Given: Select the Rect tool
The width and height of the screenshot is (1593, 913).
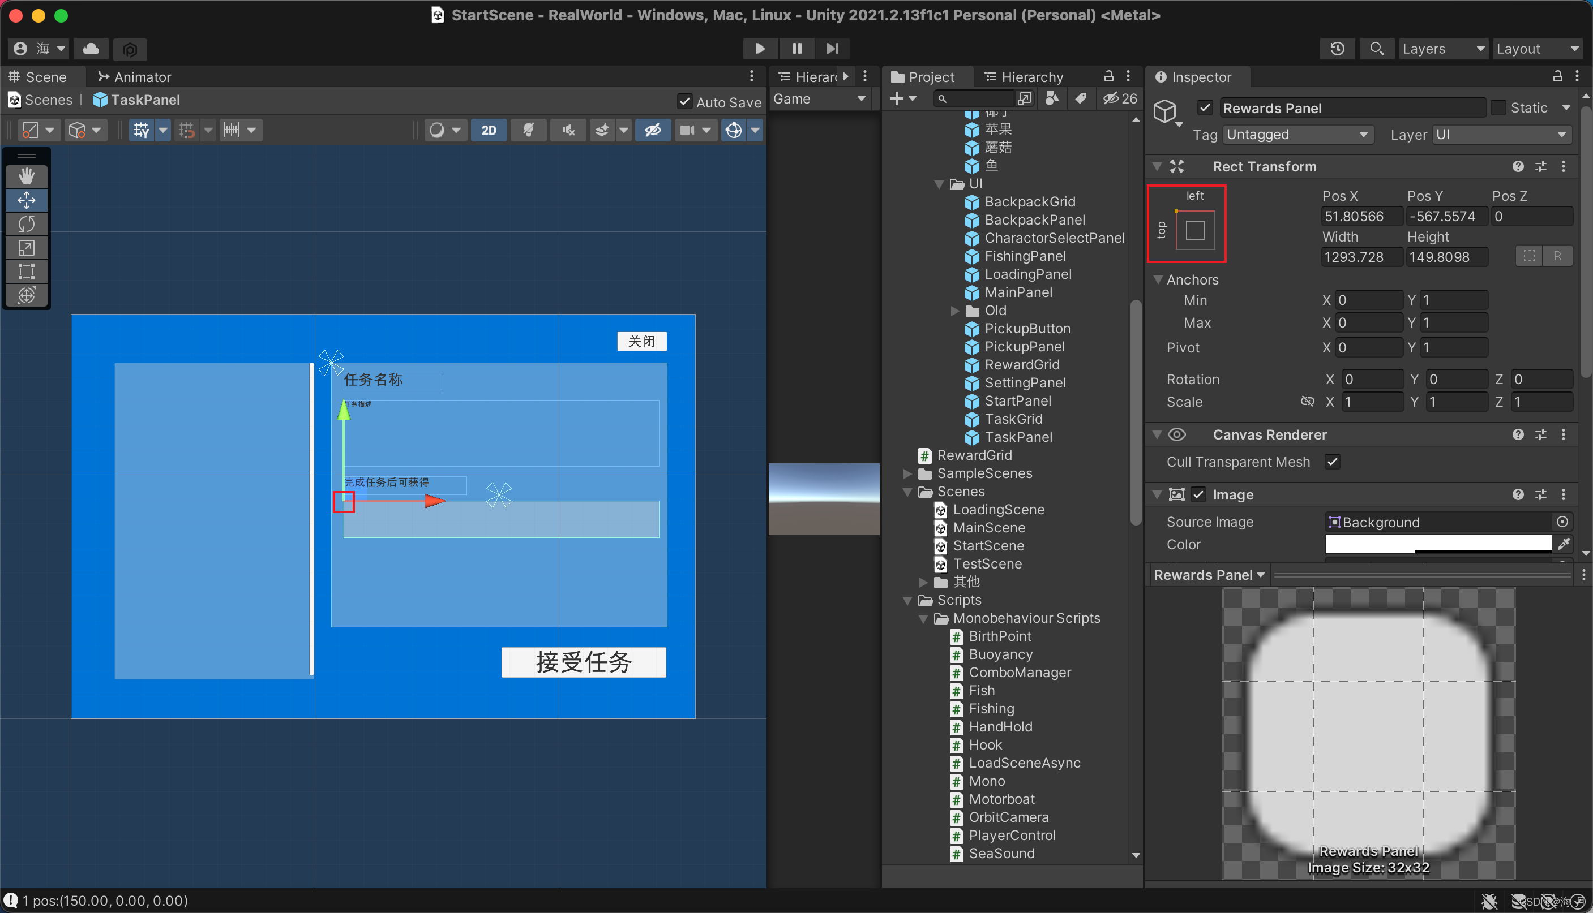Looking at the screenshot, I should (27, 272).
